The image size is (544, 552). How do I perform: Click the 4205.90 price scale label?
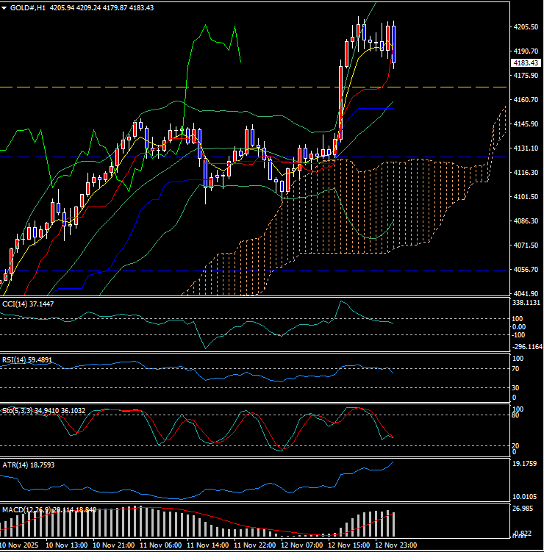pyautogui.click(x=525, y=27)
